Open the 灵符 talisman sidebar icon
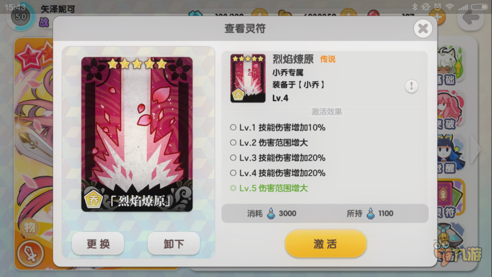 pyautogui.click(x=451, y=199)
